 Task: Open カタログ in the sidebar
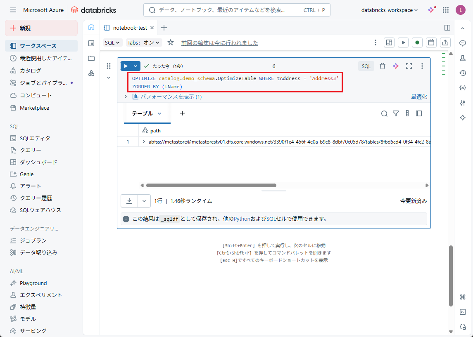pyautogui.click(x=31, y=71)
